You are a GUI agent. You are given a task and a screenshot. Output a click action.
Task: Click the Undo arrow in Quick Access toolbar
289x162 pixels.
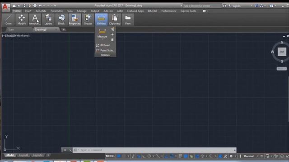[40, 6]
